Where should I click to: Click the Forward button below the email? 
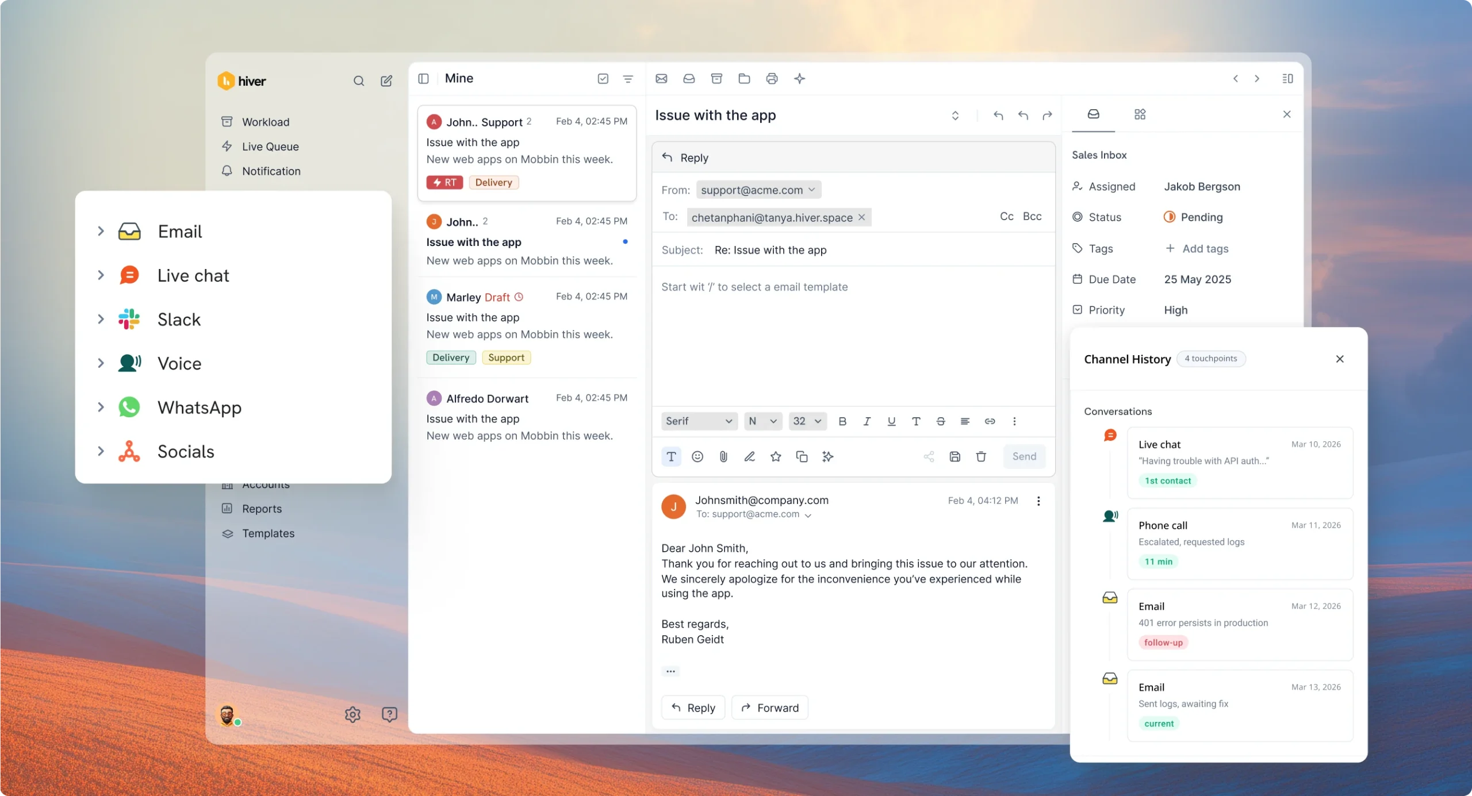click(x=770, y=708)
